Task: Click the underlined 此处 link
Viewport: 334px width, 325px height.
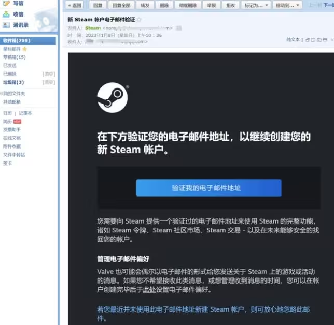Action: [149, 289]
